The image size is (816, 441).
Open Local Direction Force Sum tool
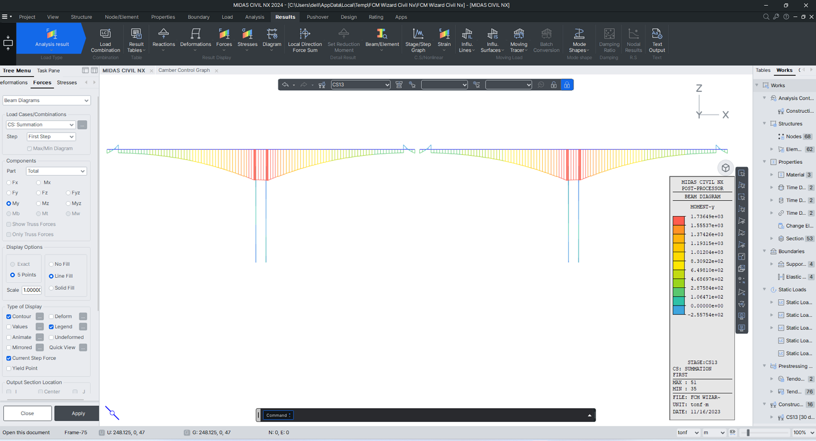pyautogui.click(x=305, y=40)
